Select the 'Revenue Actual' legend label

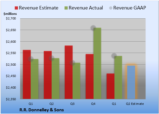86,8
